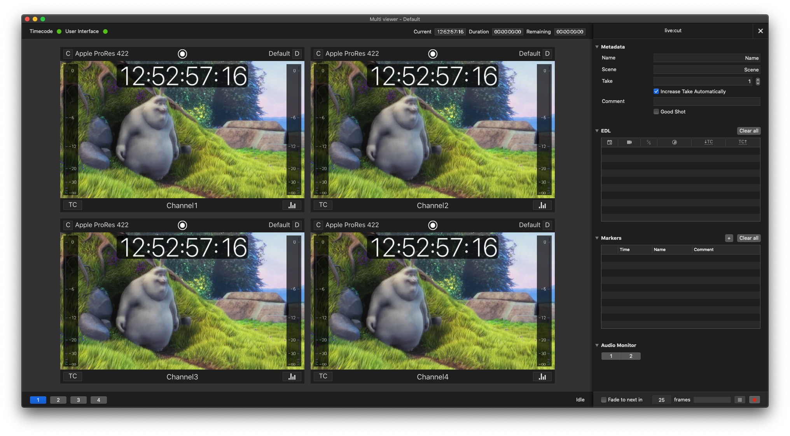Click the fade frames field showing 25
Viewport: 790px width, 436px height.
point(662,400)
